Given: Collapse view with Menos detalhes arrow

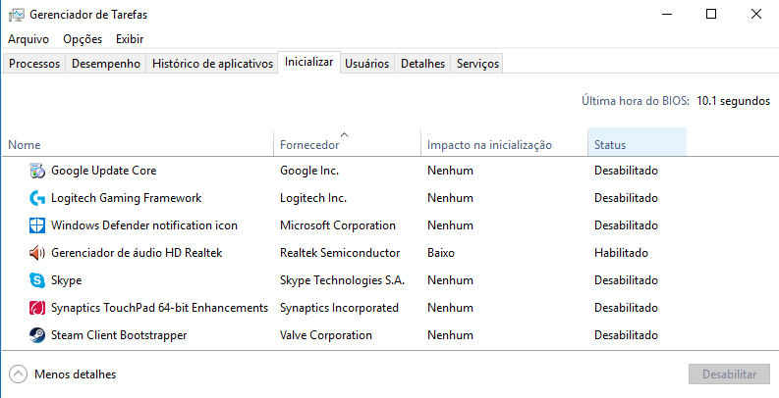Looking at the screenshot, I should click(18, 373).
